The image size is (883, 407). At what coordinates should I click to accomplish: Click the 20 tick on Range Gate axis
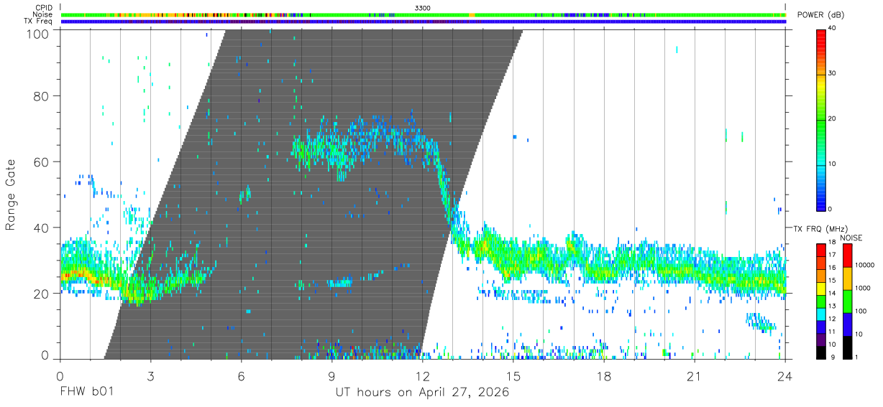click(x=42, y=294)
